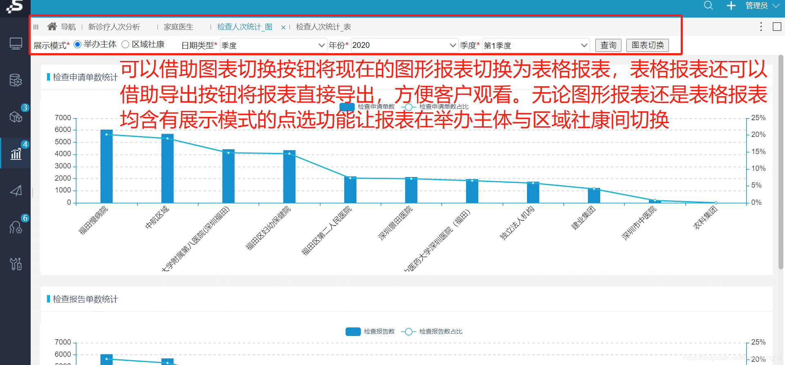Open the cube module sidebar icon with badge 3

(x=16, y=117)
